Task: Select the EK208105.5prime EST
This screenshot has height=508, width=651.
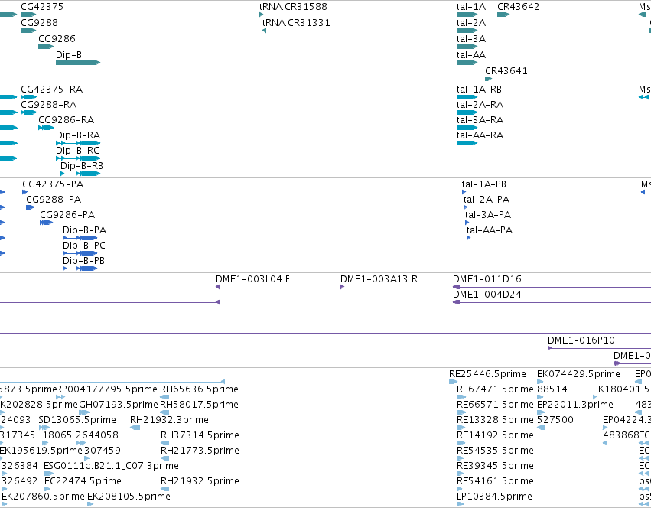Action: [90, 504]
